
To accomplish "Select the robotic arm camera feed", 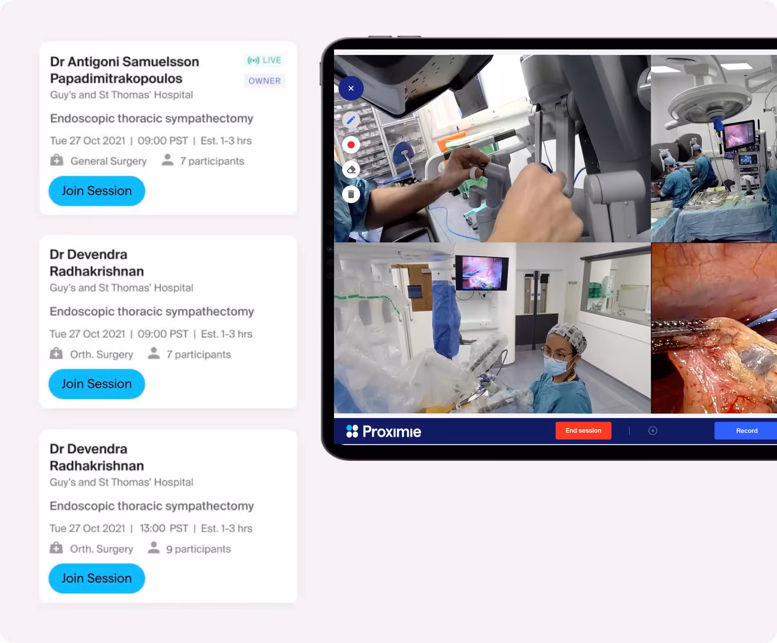I will [x=492, y=148].
